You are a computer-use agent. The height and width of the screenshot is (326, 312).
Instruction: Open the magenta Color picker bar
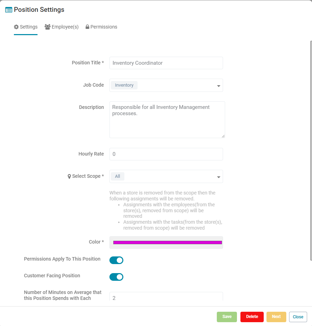tap(167, 242)
